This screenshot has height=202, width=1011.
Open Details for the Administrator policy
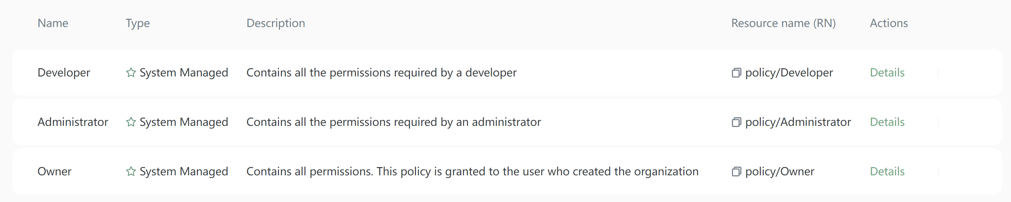point(887,122)
